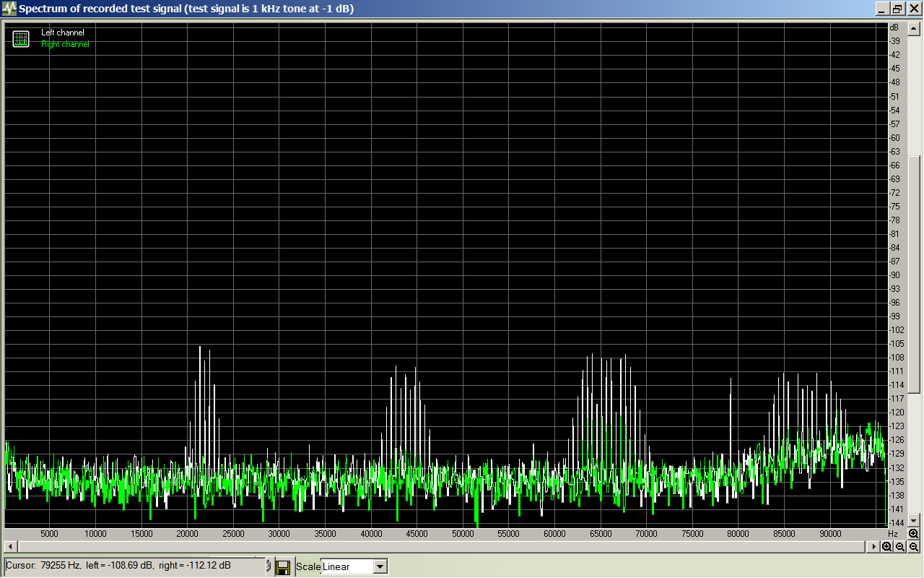Restore down the Spectrum window

897,9
